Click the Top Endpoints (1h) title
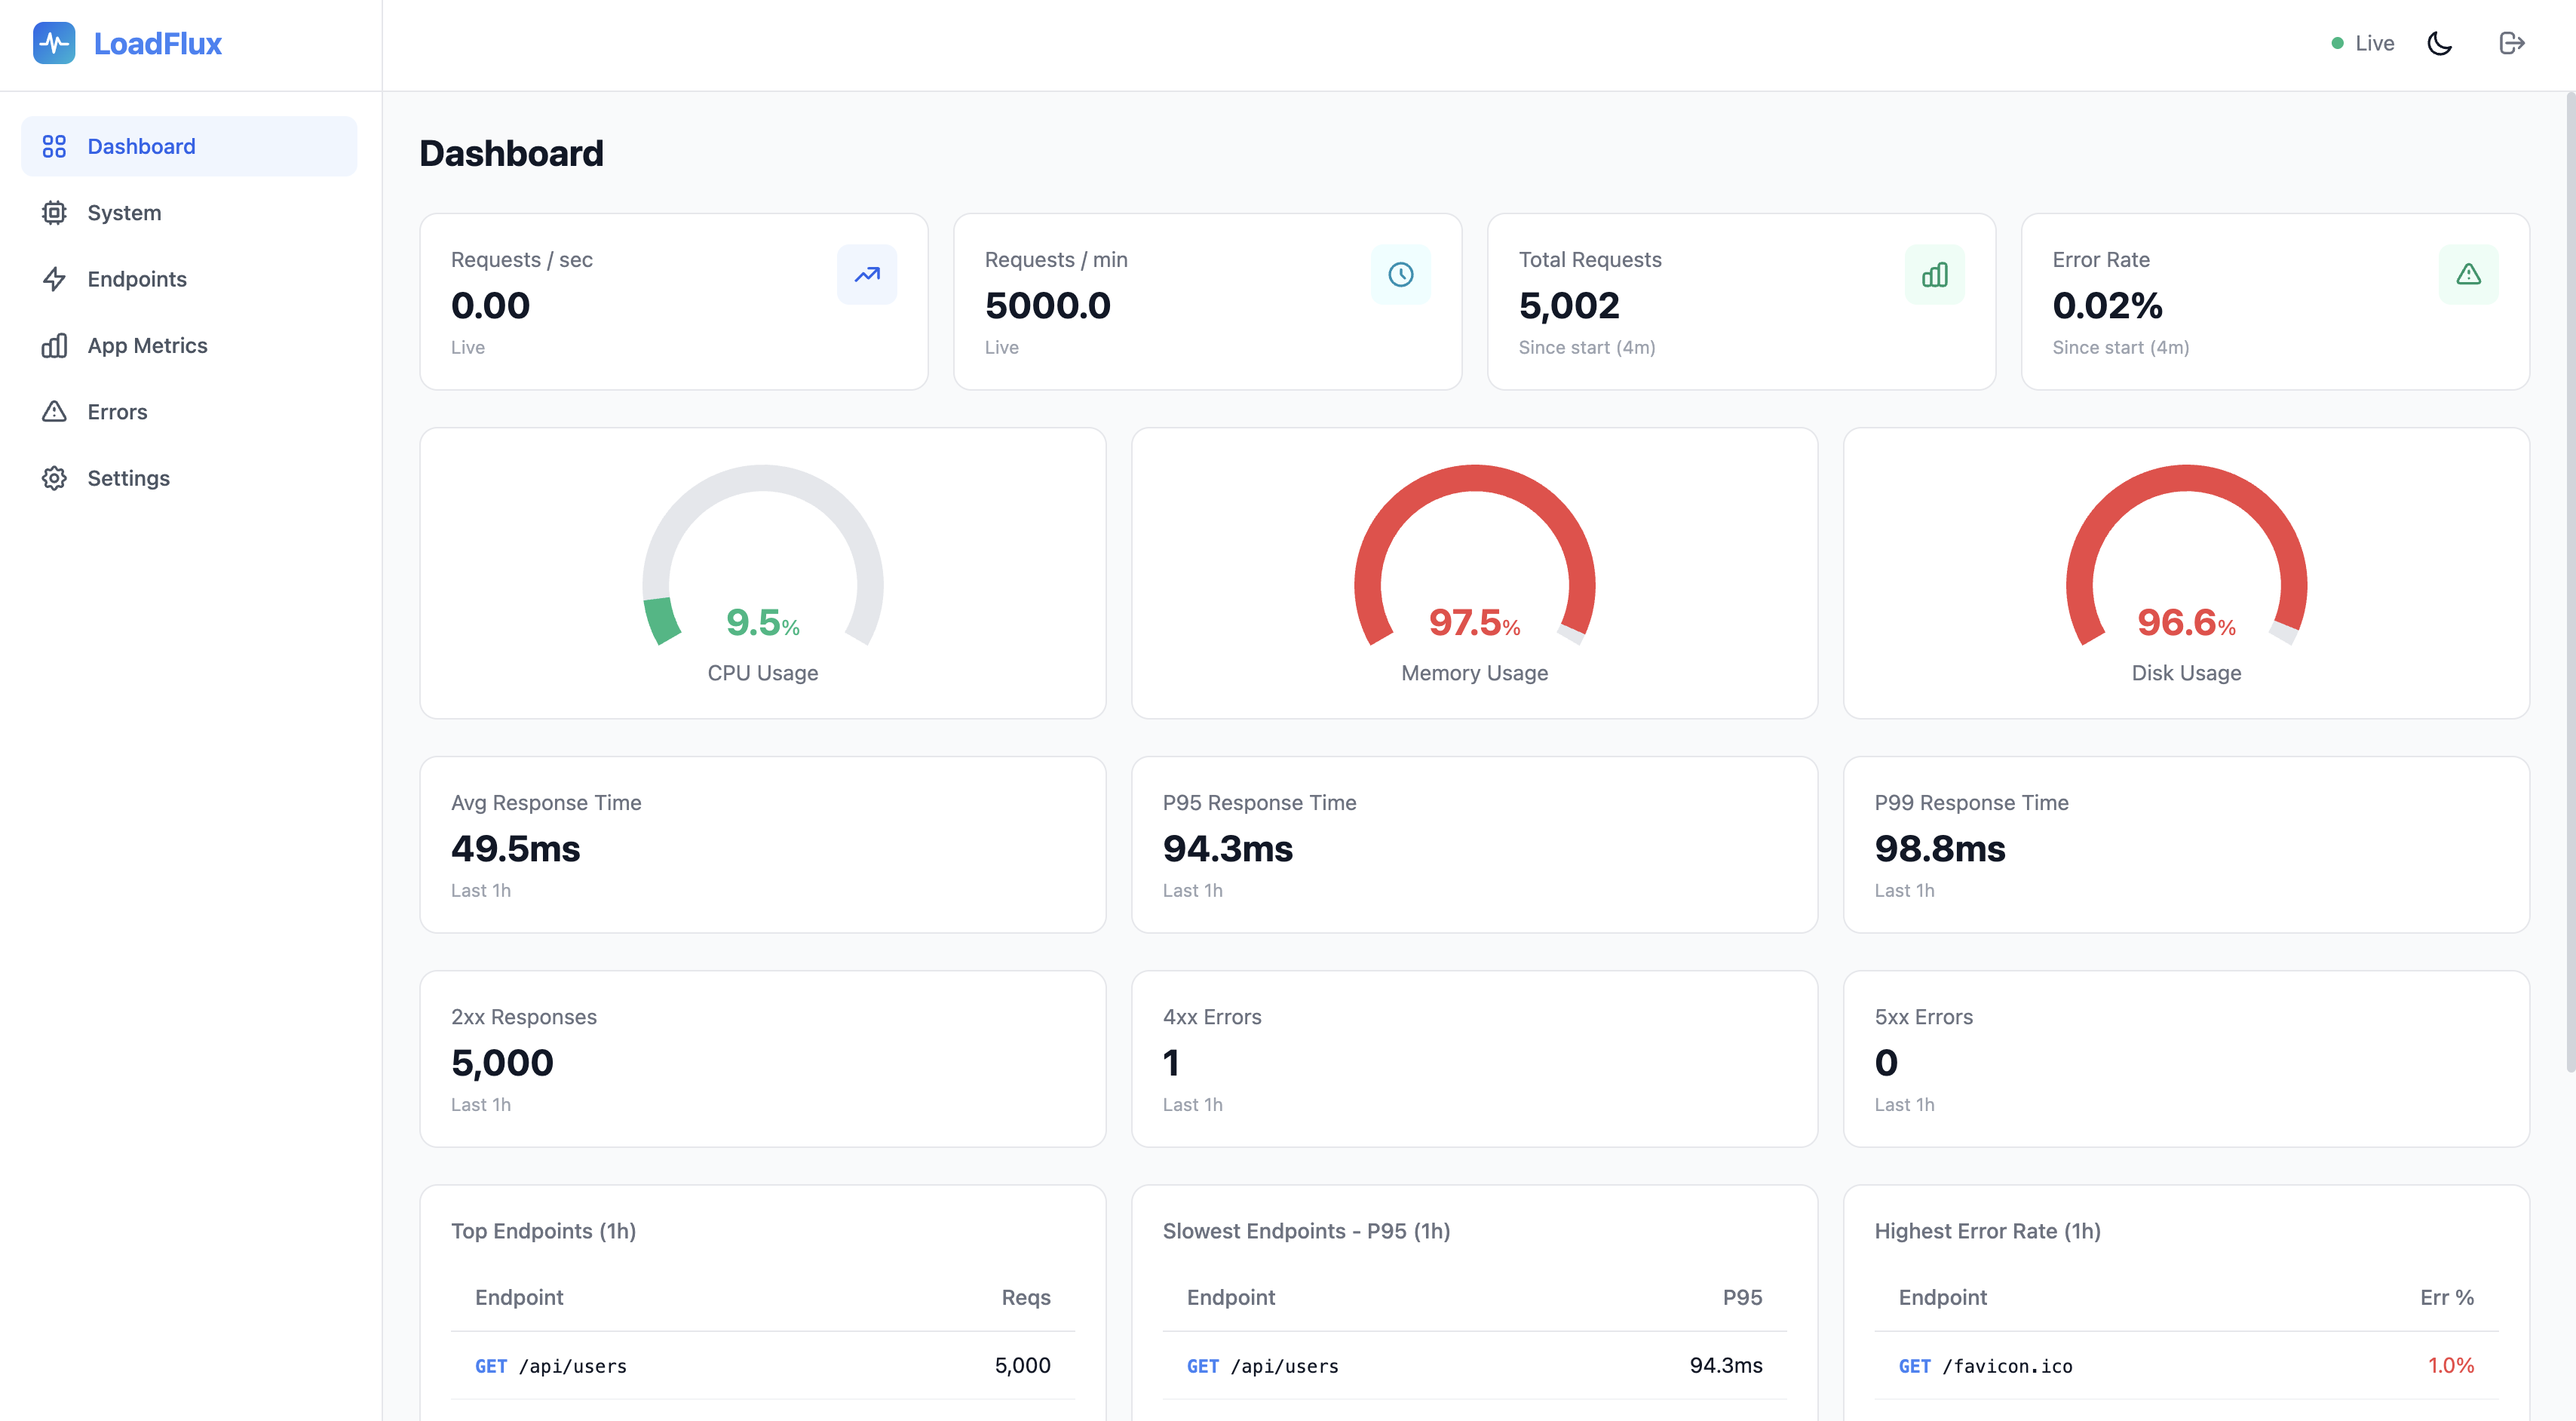The width and height of the screenshot is (2576, 1421). (543, 1231)
